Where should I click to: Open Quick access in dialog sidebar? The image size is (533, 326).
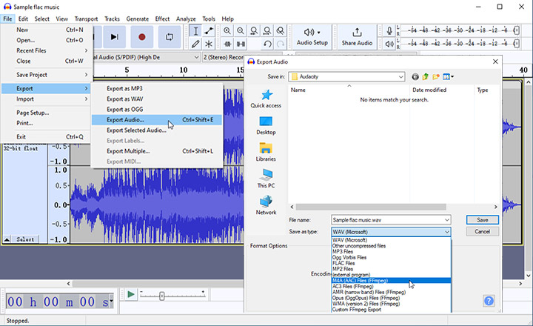click(x=266, y=99)
